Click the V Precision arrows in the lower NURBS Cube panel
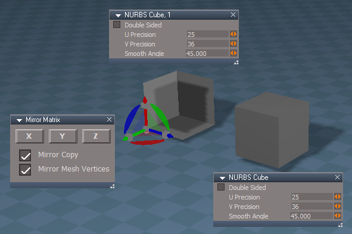 [338, 206]
